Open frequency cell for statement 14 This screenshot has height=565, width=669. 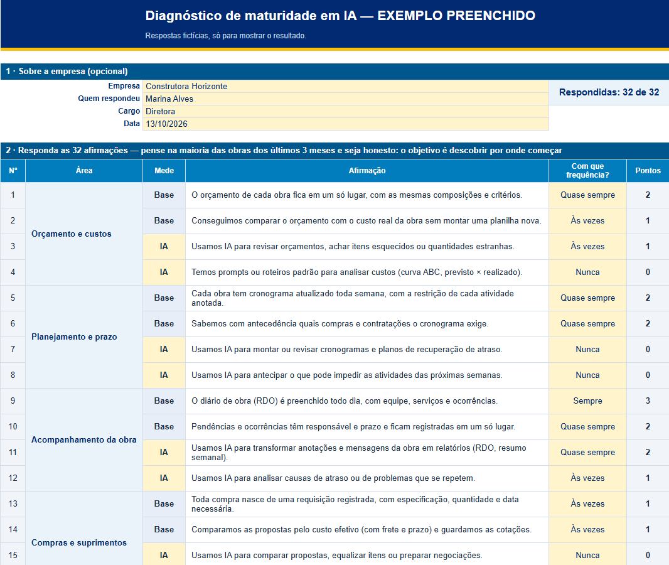(x=587, y=530)
